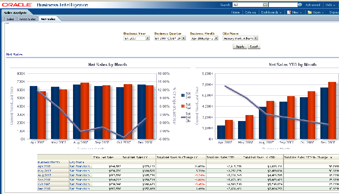This screenshot has height=194, width=339.
Task: Click the Total Net Sales LY column header
Action: click(x=135, y=157)
